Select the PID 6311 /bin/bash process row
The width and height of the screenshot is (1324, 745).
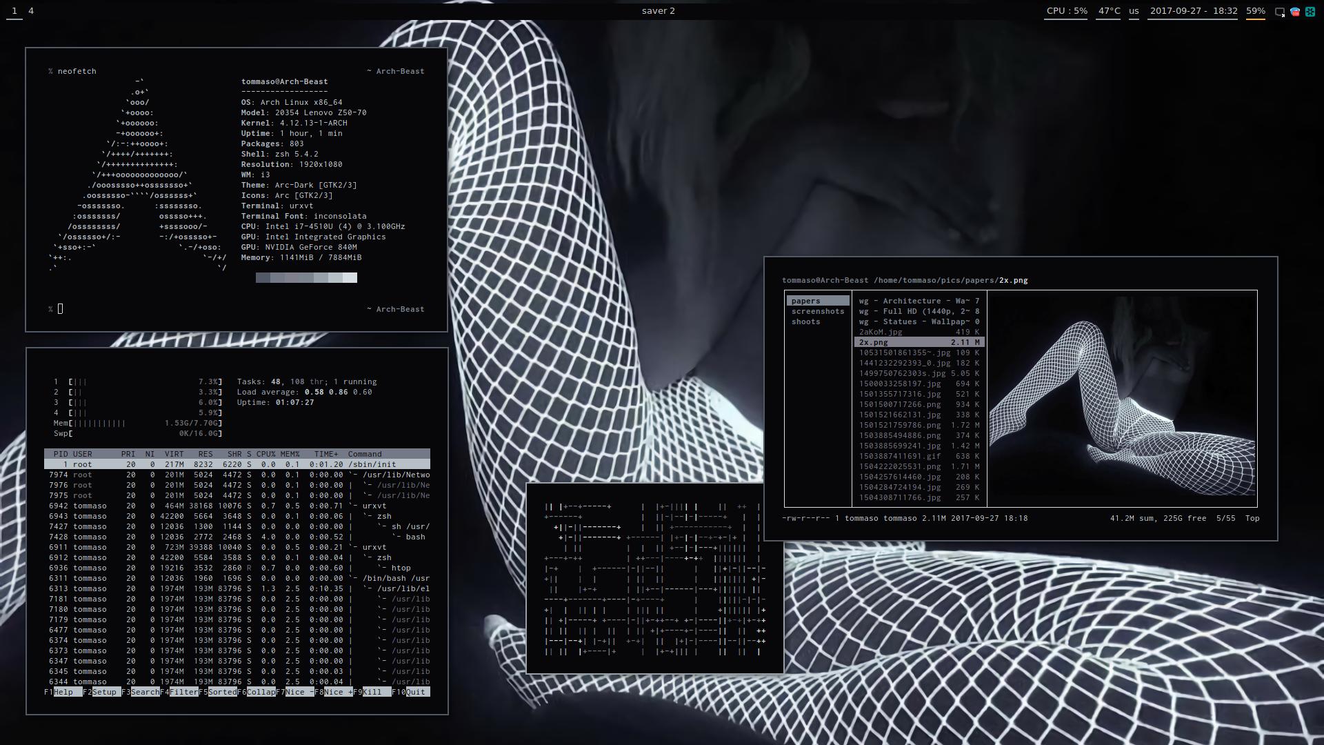point(237,578)
